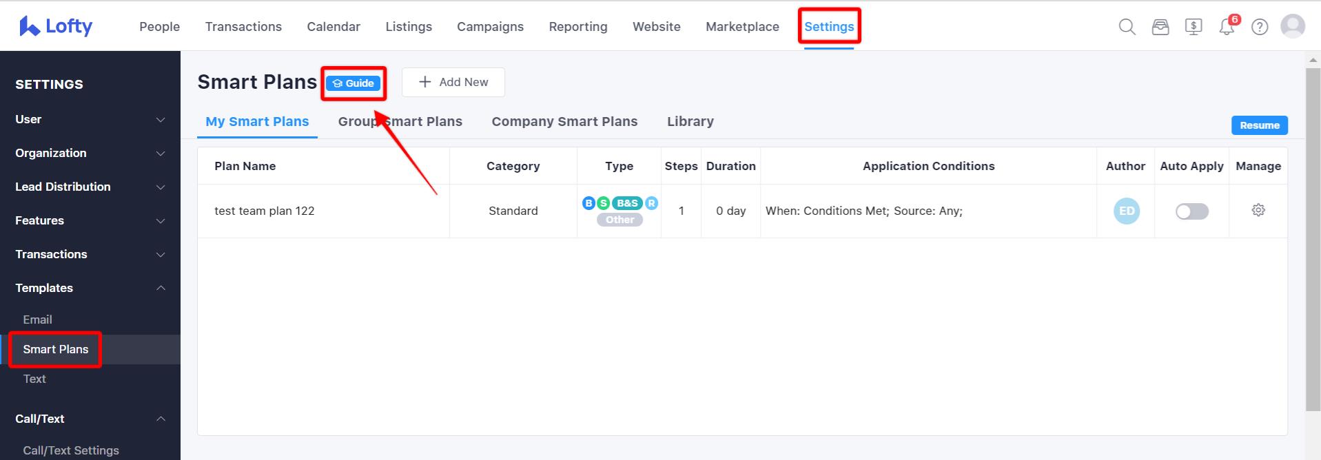Click the Resume button
The width and height of the screenshot is (1321, 460).
[1259, 125]
